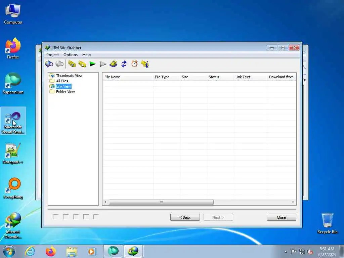Viewport: 344px width, 258px height.
Task: Sort by File Name column header
Action: tap(128, 77)
